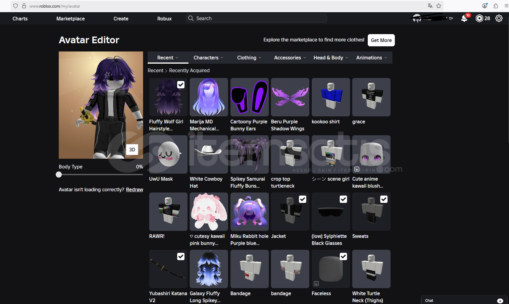
Task: Equip Beru Purple Shadow Wings item
Action: (290, 97)
